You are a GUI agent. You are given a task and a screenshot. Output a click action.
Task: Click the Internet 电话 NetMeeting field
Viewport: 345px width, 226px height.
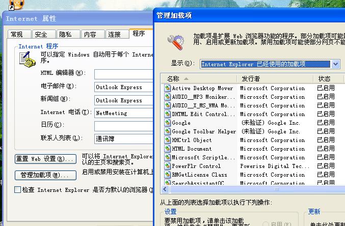124,113
